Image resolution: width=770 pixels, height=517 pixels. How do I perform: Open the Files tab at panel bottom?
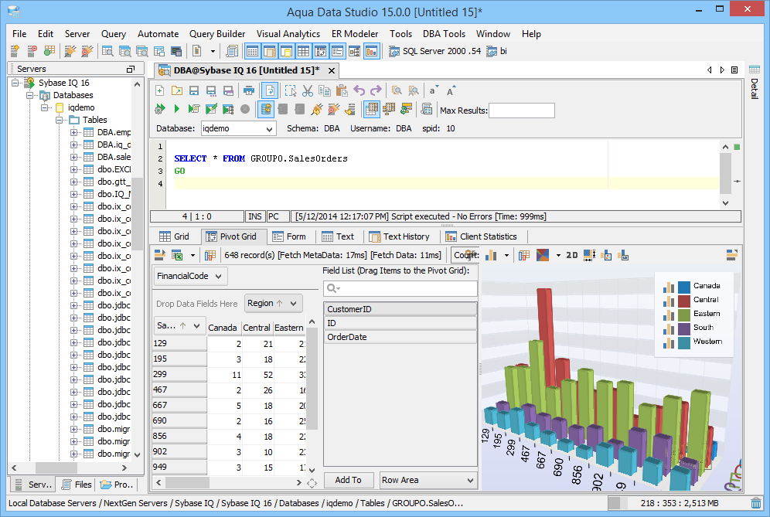point(77,485)
